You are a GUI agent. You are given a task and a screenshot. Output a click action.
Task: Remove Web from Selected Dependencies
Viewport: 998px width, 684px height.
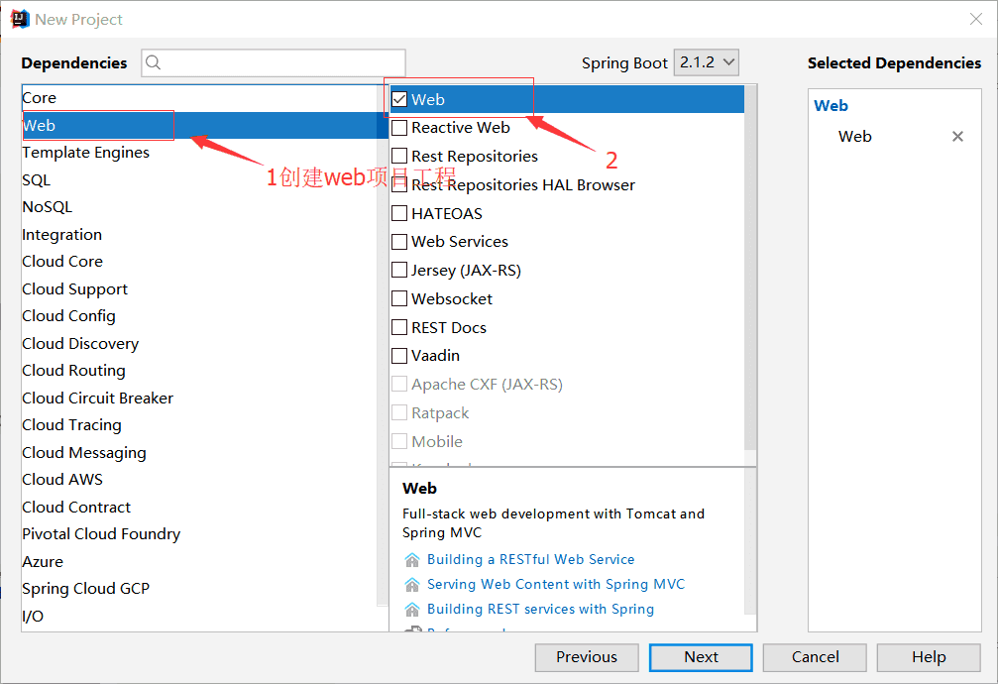click(x=957, y=136)
